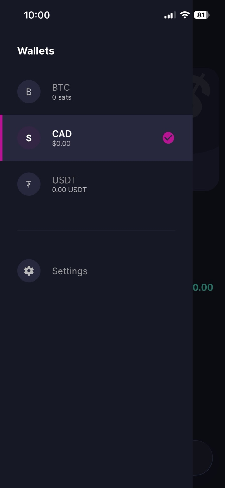Tap the 0 sats balance text

[x=61, y=97]
